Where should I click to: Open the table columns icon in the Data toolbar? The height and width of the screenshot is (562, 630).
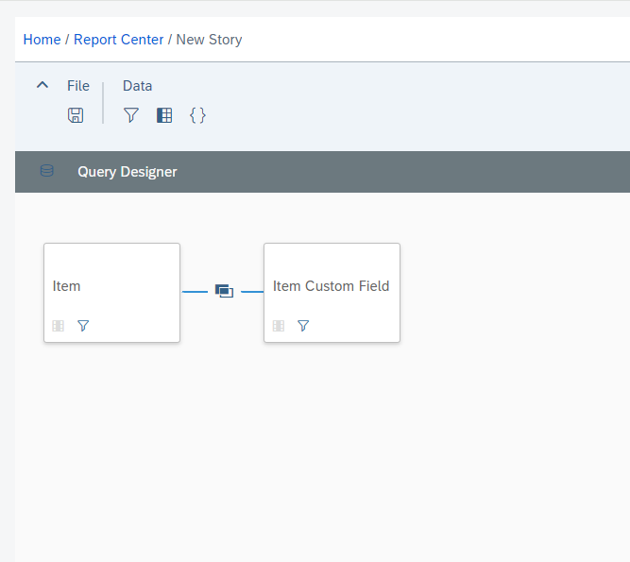point(164,115)
